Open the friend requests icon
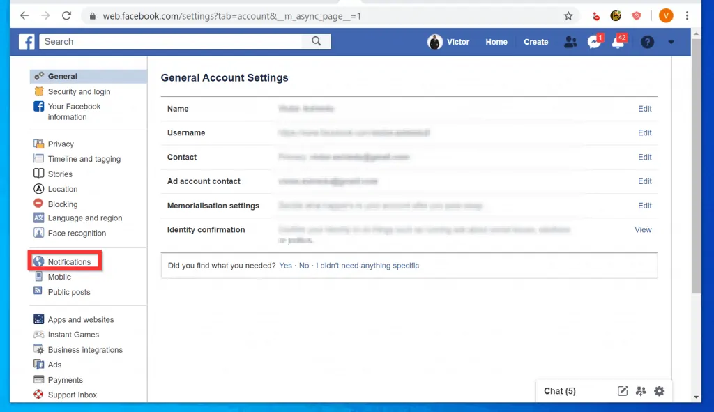714x412 pixels. click(570, 42)
